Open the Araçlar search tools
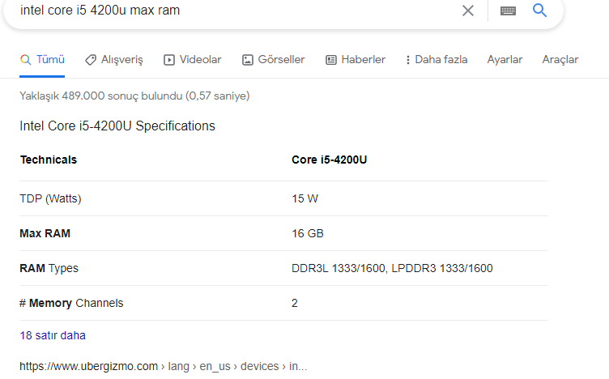 [560, 60]
